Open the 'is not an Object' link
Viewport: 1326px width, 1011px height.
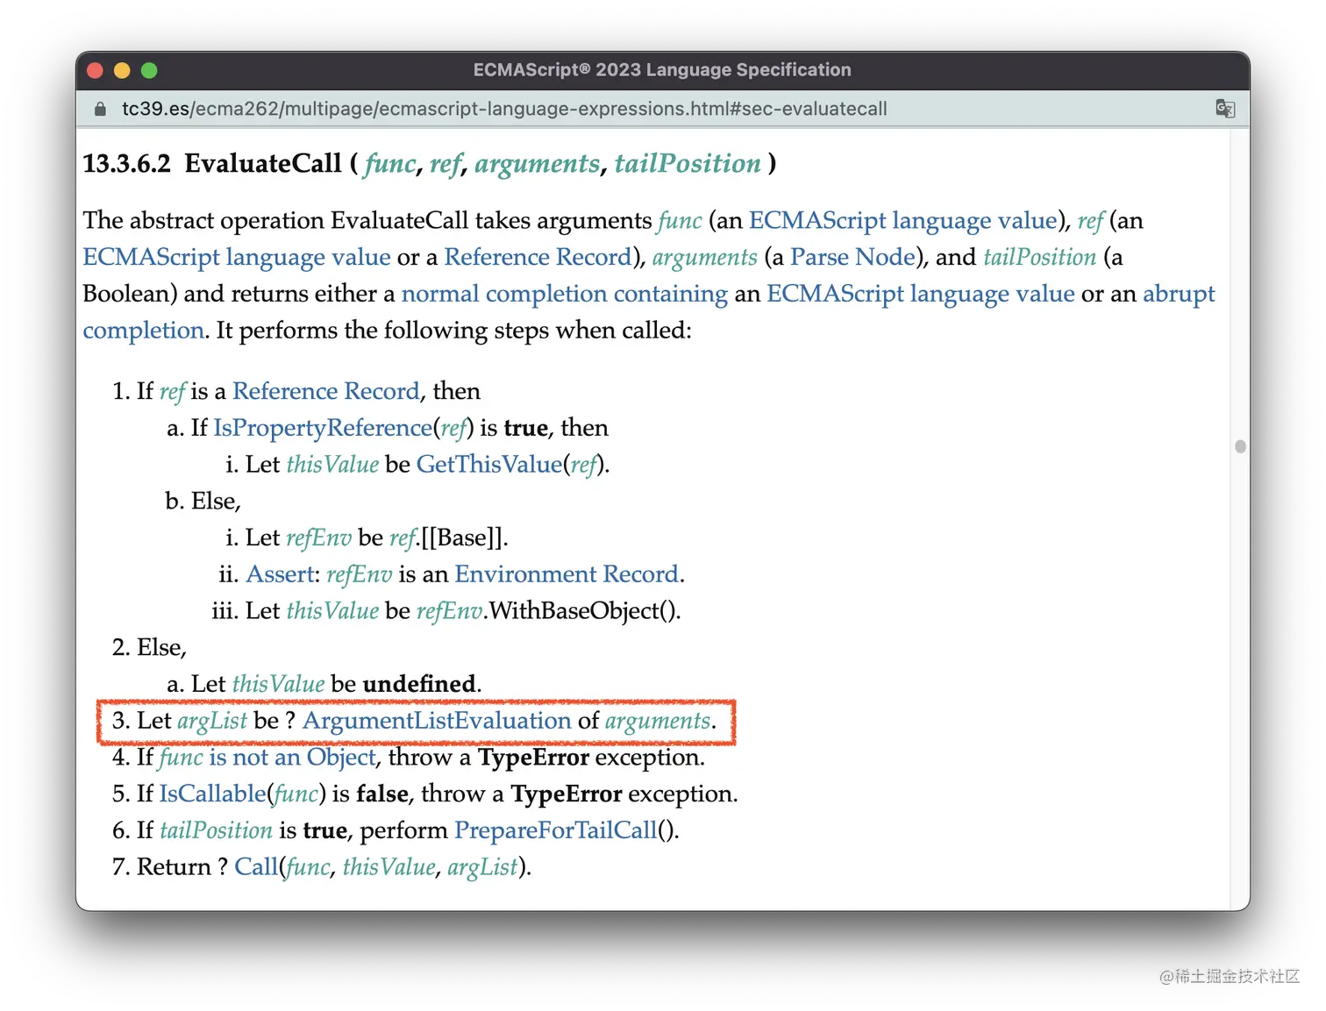point(292,758)
